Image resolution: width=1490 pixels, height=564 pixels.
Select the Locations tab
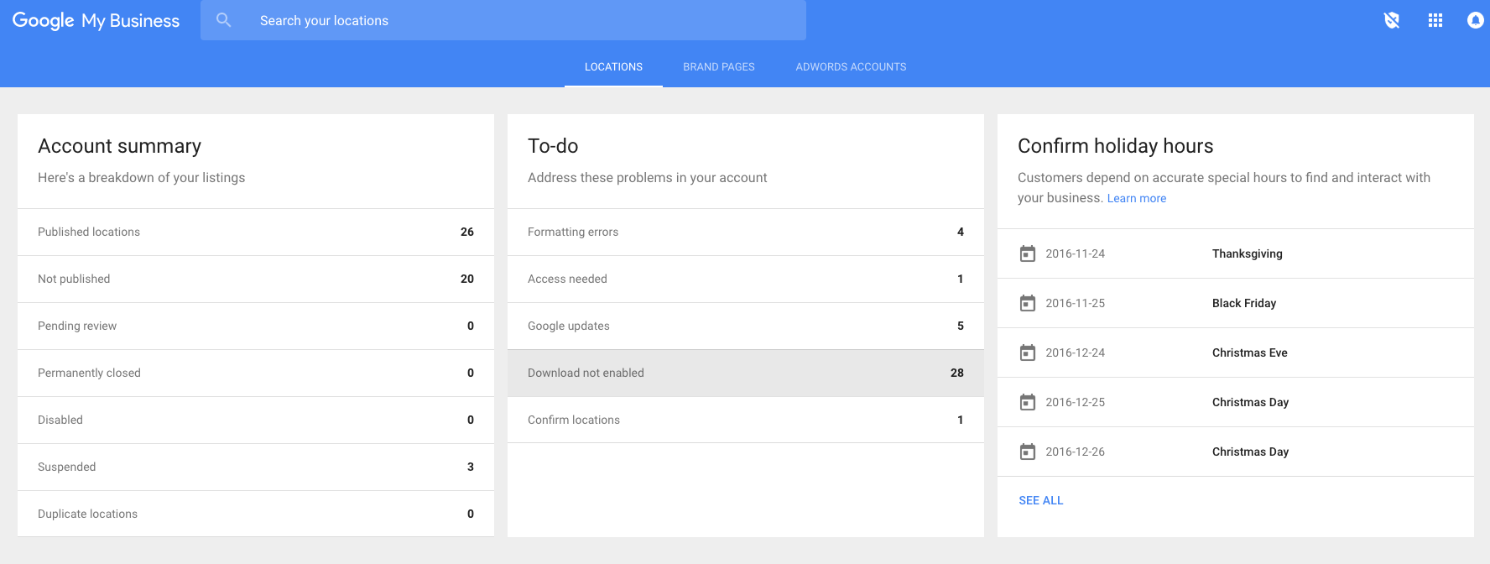pyautogui.click(x=613, y=67)
